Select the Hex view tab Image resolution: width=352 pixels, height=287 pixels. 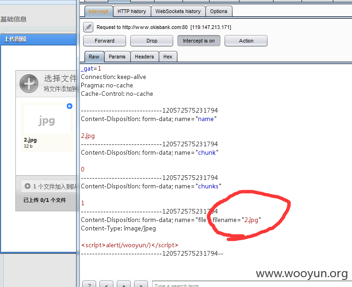tap(168, 57)
